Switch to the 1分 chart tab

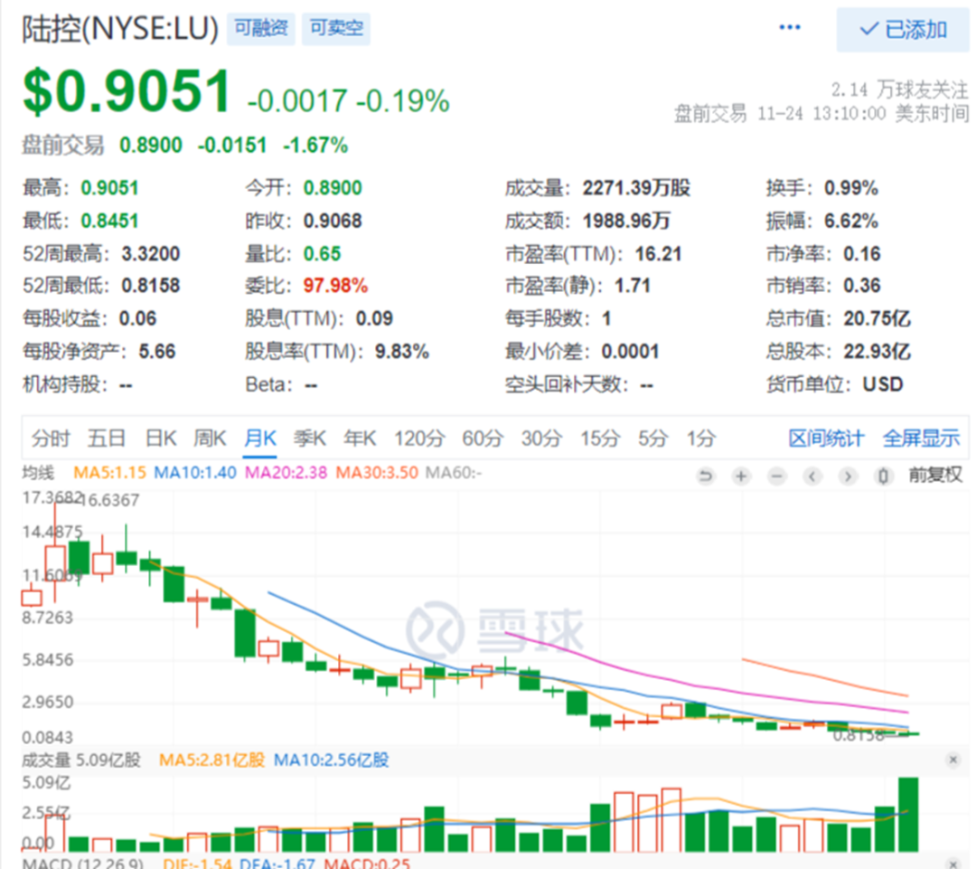(x=701, y=439)
